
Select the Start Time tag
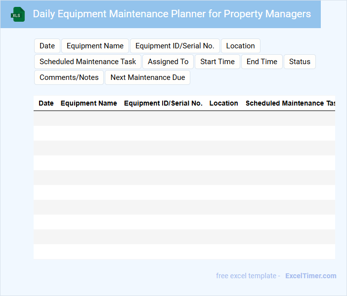217,62
